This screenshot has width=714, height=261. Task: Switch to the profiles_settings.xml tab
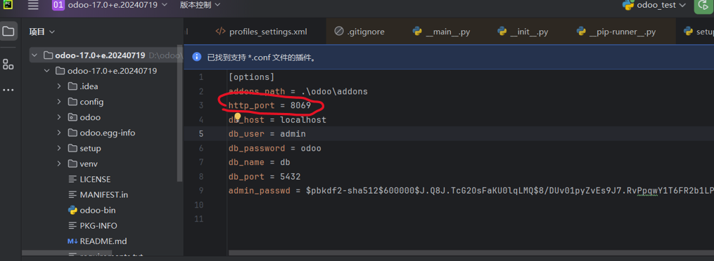(261, 32)
